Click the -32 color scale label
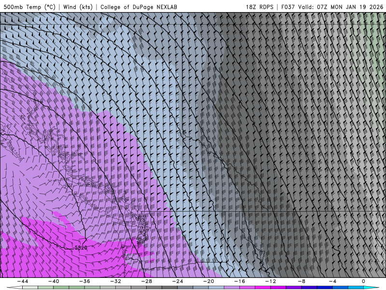The width and height of the screenshot is (386, 290). coord(115,281)
